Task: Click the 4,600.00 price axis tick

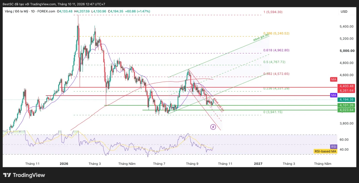Action: [347, 75]
